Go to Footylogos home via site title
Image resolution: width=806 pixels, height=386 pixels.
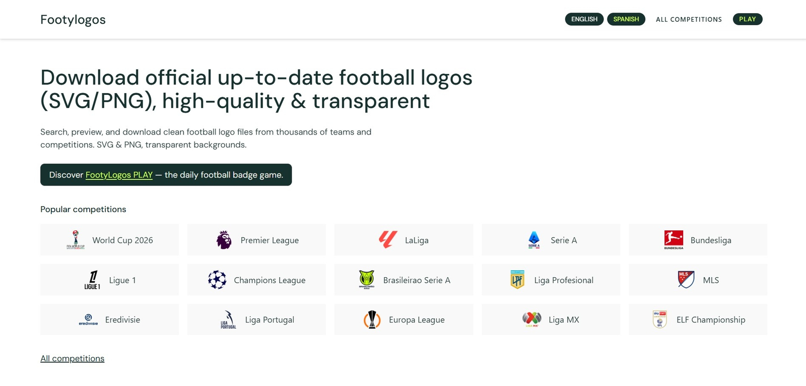click(x=73, y=20)
